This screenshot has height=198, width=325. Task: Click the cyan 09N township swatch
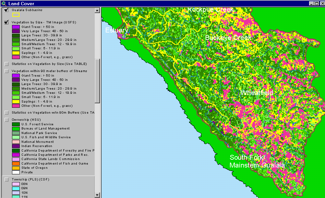coord(16,188)
